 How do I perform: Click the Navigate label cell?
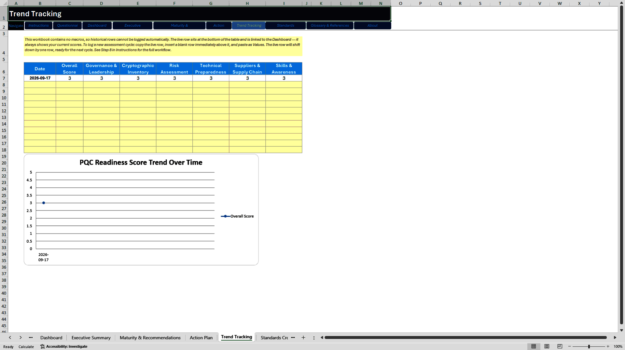(x=16, y=25)
